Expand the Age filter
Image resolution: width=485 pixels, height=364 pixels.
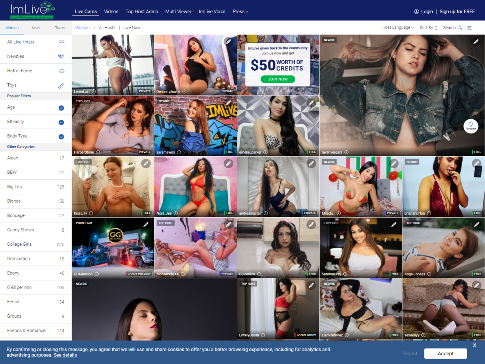[61, 108]
